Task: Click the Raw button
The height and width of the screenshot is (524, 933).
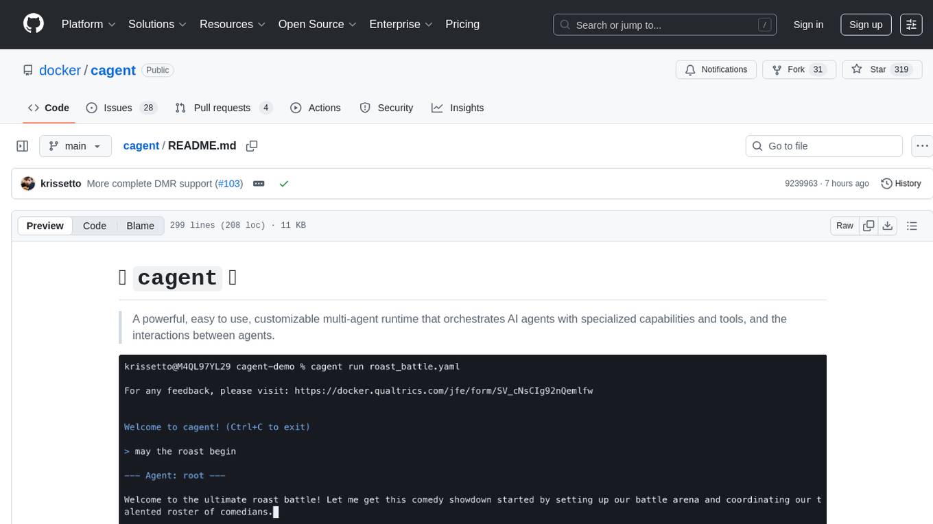Action: [845, 226]
